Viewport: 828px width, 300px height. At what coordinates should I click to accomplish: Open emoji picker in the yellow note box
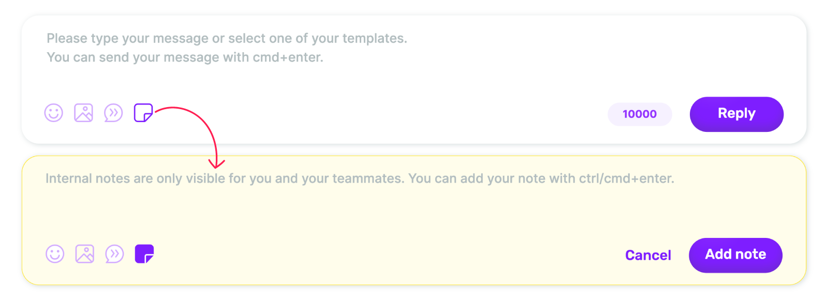tap(55, 254)
